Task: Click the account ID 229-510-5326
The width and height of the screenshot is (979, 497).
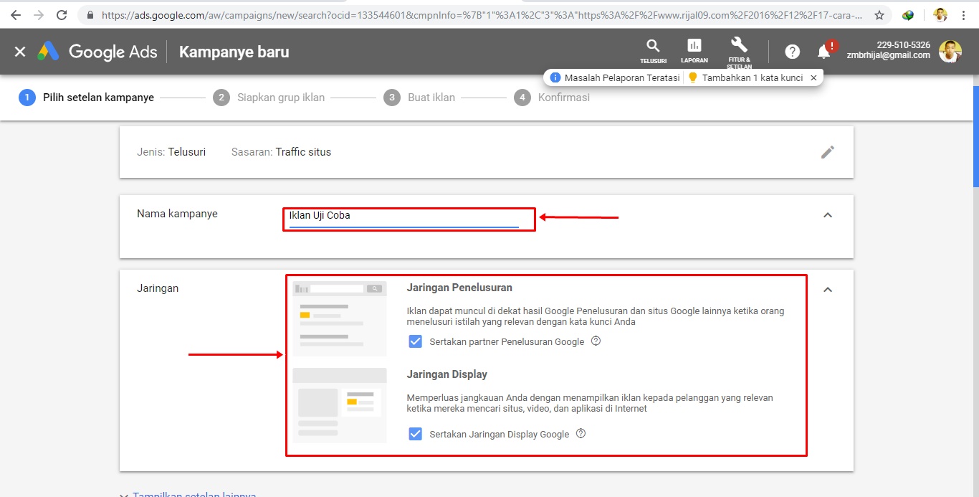Action: pos(903,45)
